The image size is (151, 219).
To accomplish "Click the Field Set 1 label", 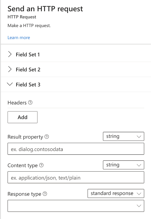I will pos(28,55).
